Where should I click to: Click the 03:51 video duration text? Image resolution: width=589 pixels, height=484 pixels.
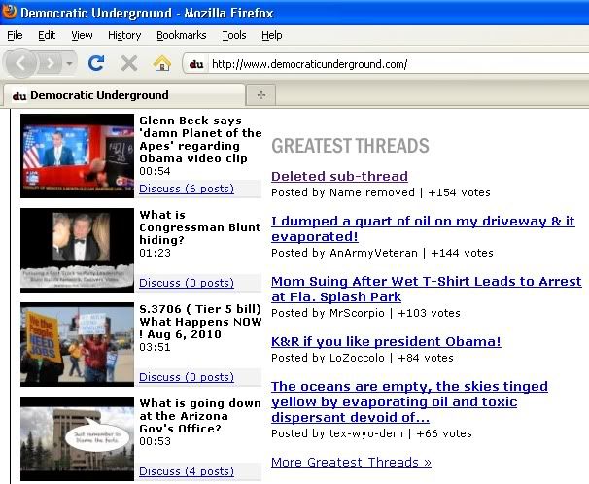[155, 347]
